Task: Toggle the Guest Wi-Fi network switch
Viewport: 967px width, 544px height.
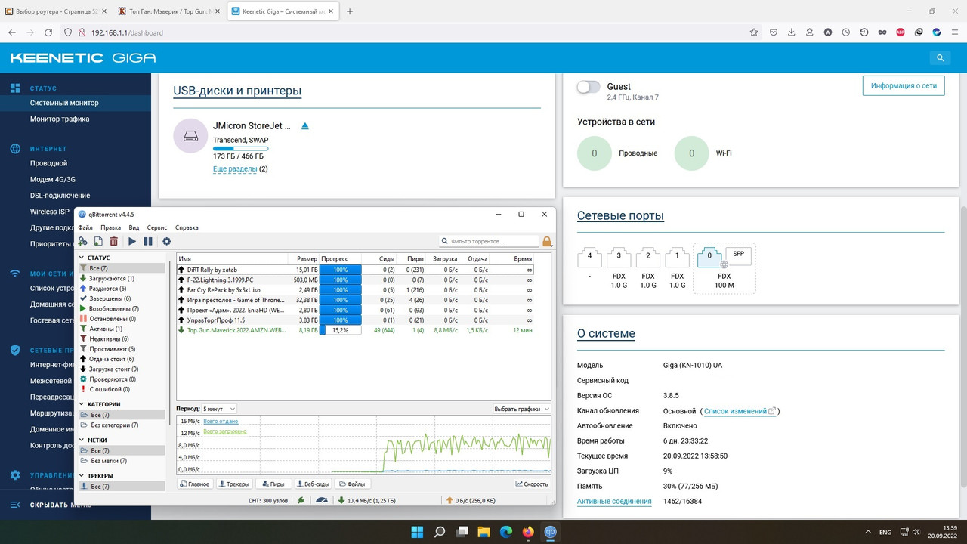Action: pyautogui.click(x=589, y=87)
